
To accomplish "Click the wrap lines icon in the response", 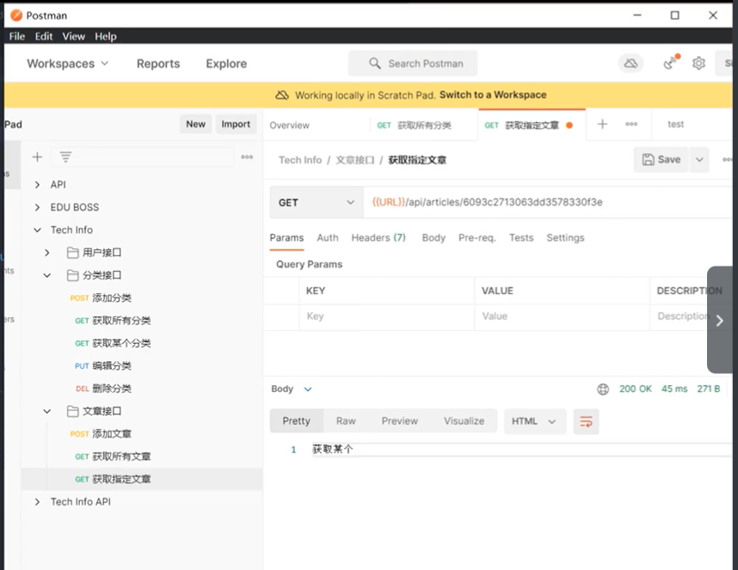I will coord(586,421).
